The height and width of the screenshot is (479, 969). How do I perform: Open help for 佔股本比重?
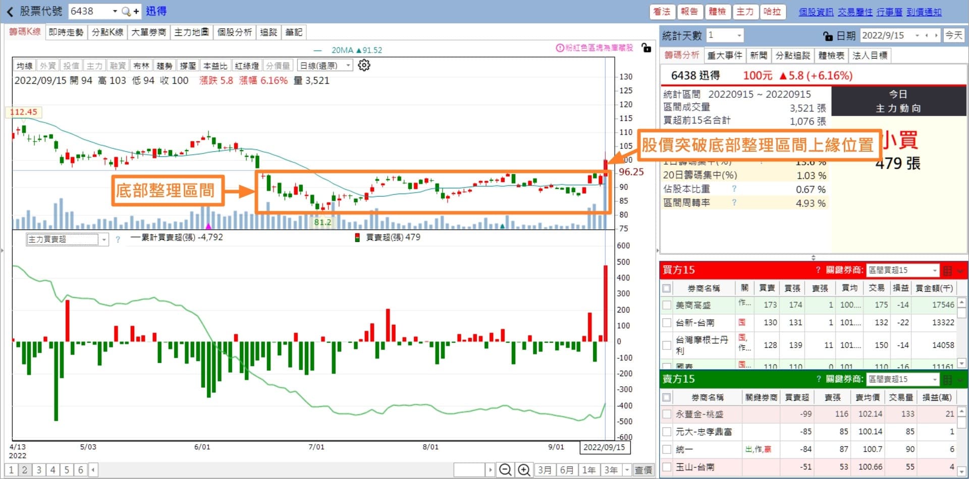(734, 189)
